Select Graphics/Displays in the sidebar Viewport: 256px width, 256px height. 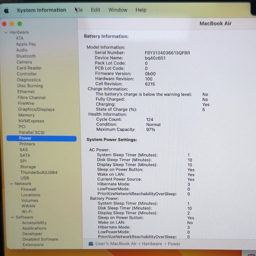(x=36, y=109)
